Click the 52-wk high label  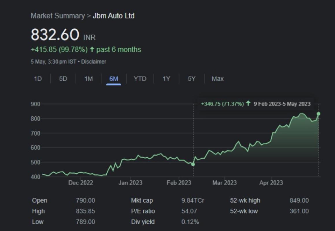pos(245,200)
